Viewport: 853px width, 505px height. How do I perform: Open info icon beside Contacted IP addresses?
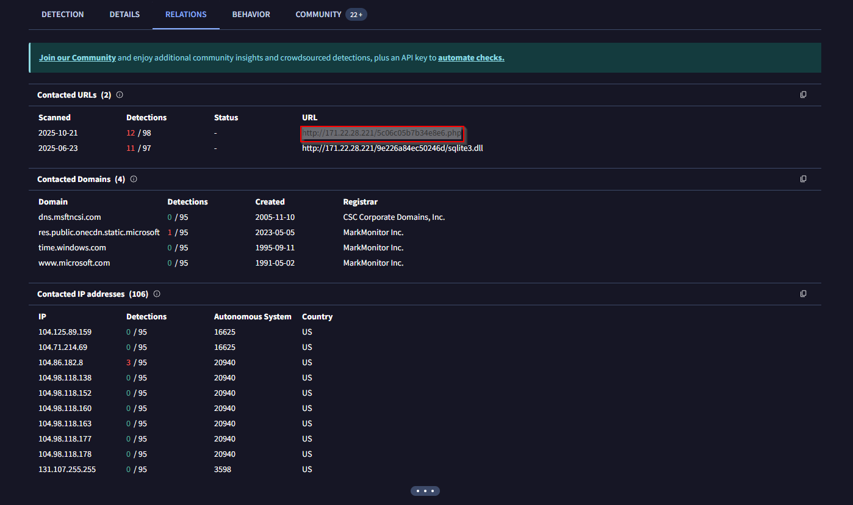(x=157, y=294)
